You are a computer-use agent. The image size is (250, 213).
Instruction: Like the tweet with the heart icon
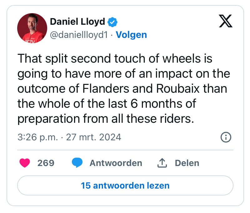(x=25, y=163)
